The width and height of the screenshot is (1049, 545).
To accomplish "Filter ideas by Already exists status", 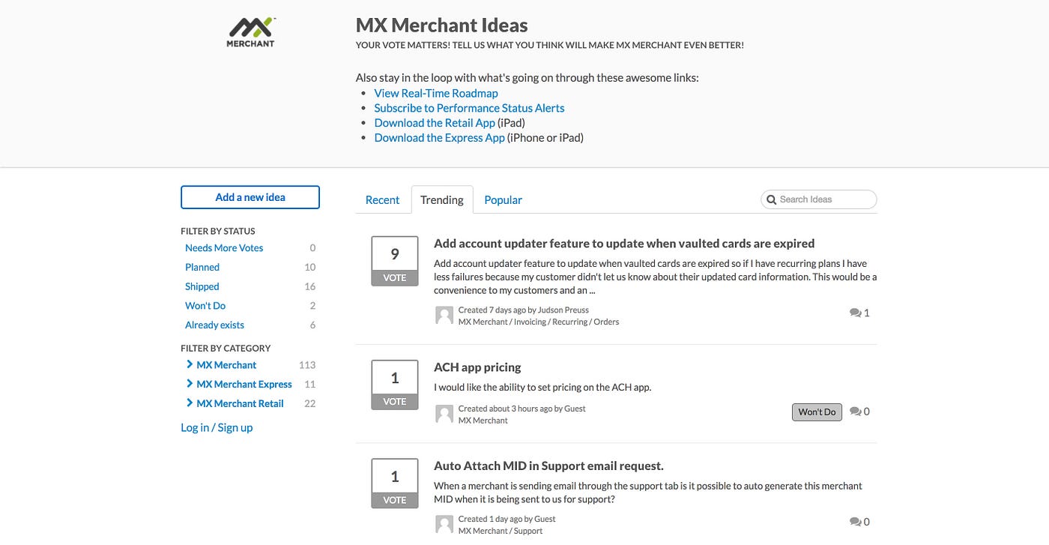I will coord(214,325).
